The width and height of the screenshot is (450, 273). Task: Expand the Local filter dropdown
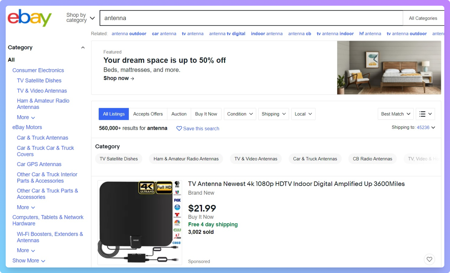click(303, 114)
